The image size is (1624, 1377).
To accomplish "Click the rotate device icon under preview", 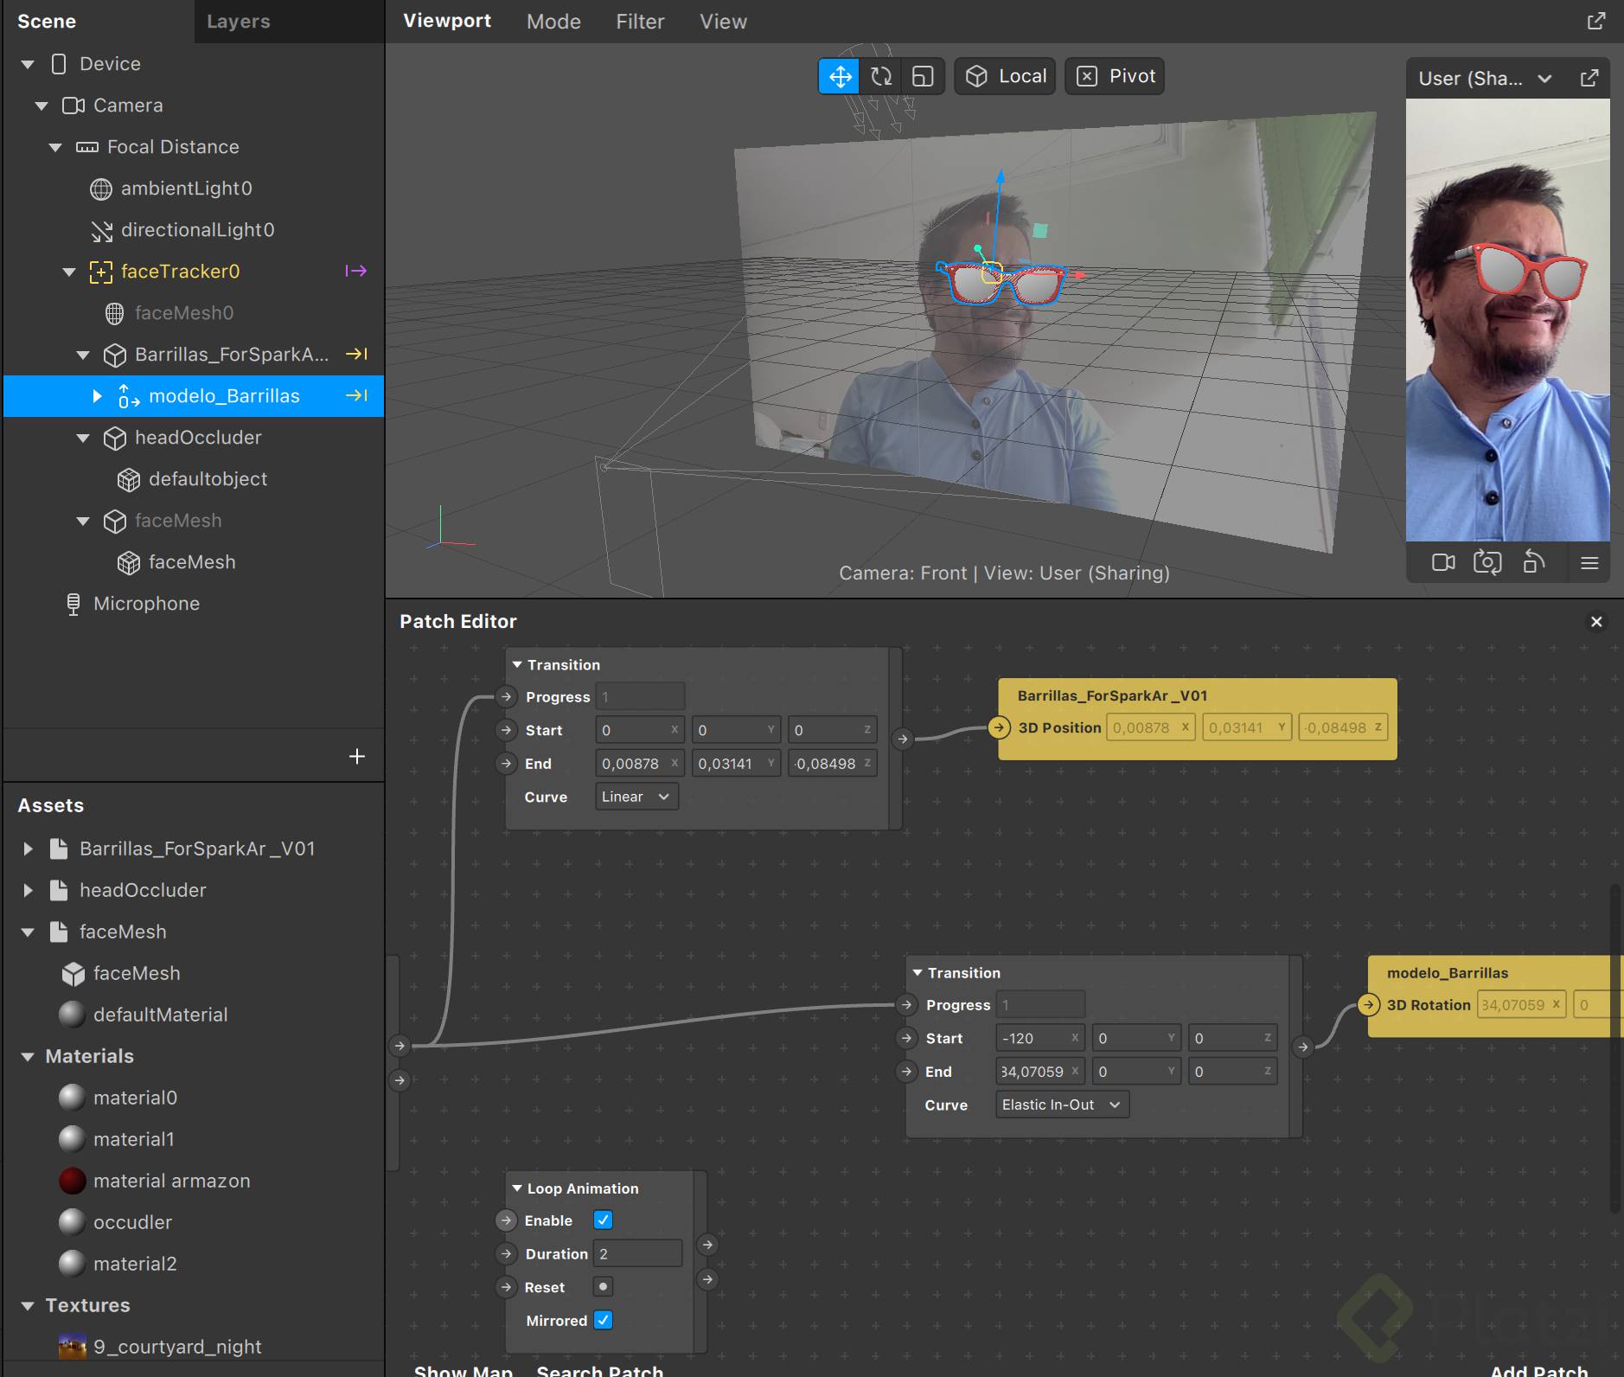I will pos(1533,562).
